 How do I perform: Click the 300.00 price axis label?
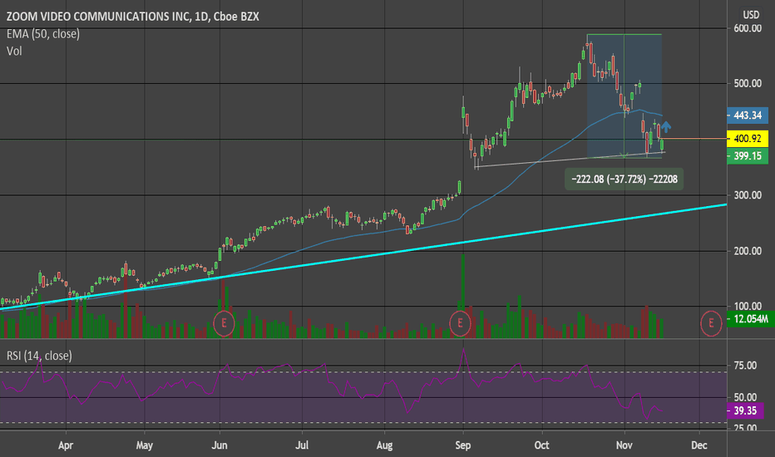[748, 195]
